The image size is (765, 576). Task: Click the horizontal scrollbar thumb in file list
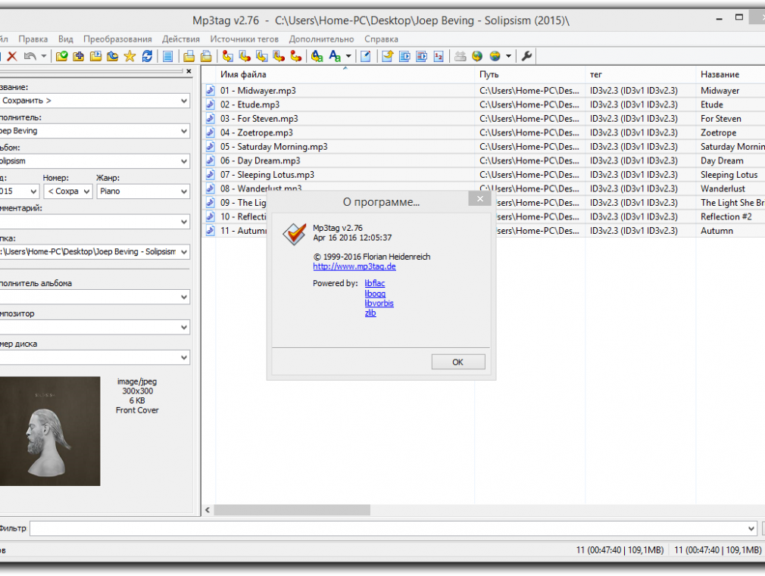click(292, 510)
